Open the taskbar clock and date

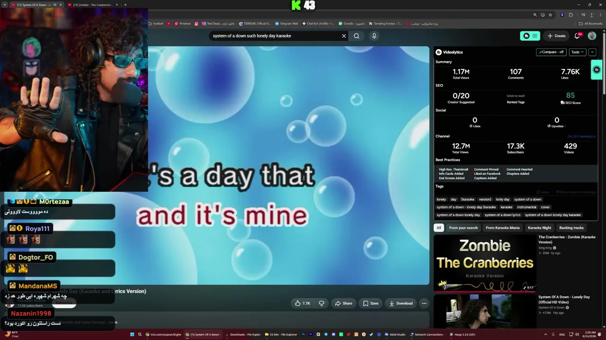click(x=590, y=334)
